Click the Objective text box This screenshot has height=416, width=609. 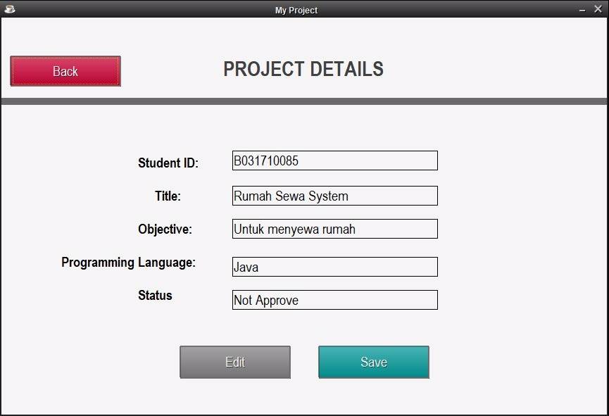pyautogui.click(x=335, y=229)
